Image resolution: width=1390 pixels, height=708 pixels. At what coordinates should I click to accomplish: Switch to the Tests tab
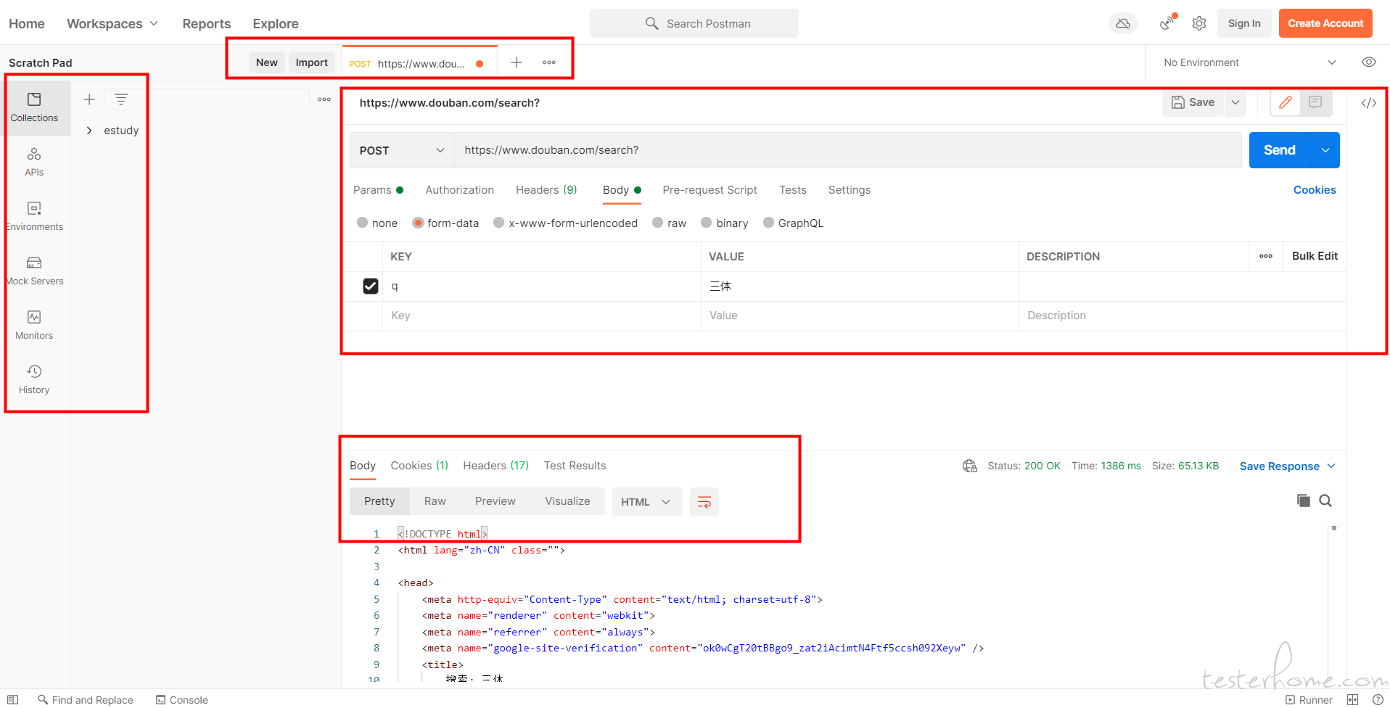tap(793, 190)
